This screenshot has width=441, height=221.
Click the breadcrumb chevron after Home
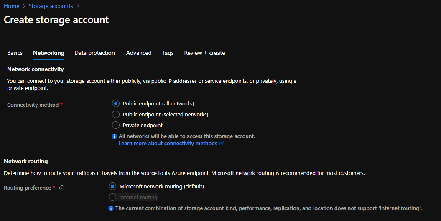coord(24,6)
